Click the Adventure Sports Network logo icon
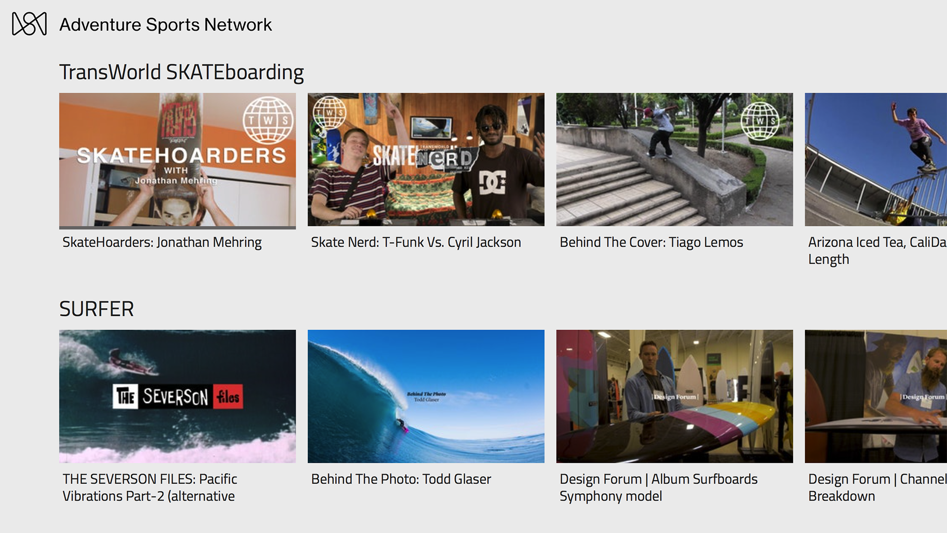Screen dimensions: 947x533 coord(29,24)
